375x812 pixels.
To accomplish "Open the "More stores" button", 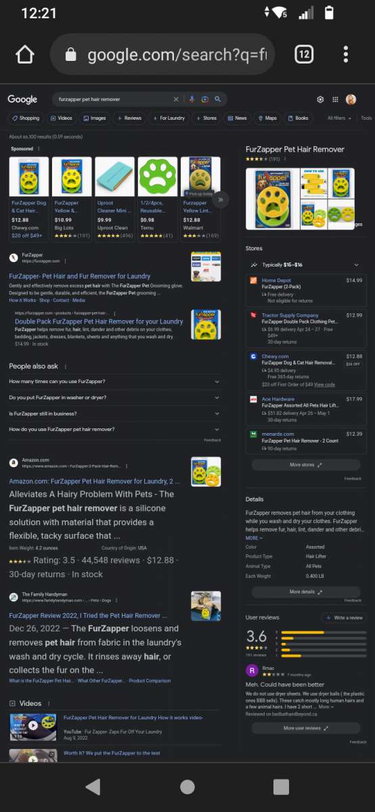I will pyautogui.click(x=305, y=465).
